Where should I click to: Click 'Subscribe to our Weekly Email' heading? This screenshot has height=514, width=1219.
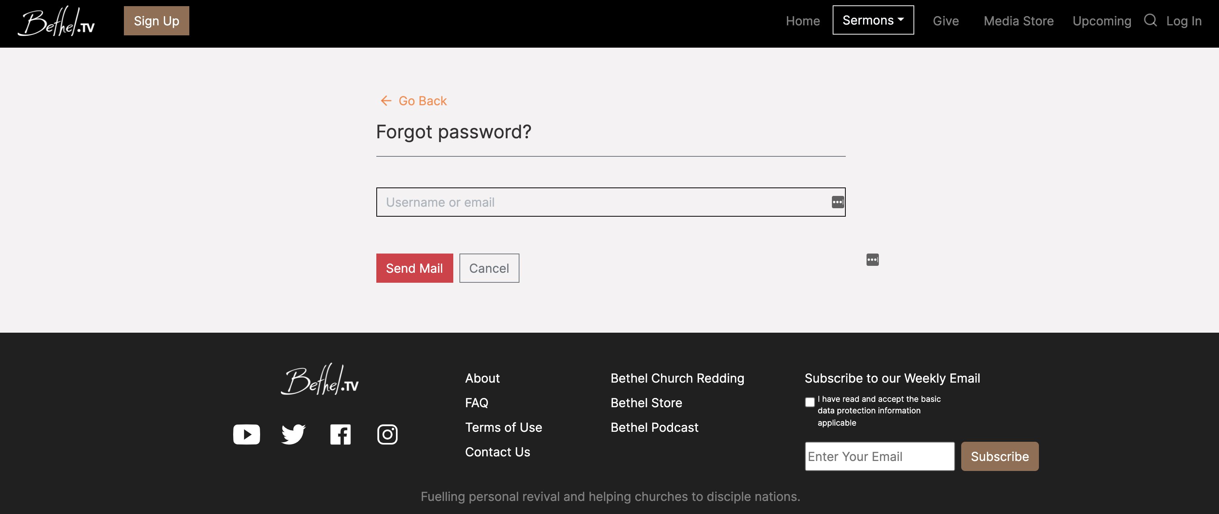[892, 378]
